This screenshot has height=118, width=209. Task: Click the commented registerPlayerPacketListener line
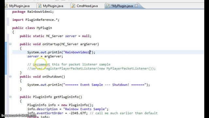click(91, 69)
